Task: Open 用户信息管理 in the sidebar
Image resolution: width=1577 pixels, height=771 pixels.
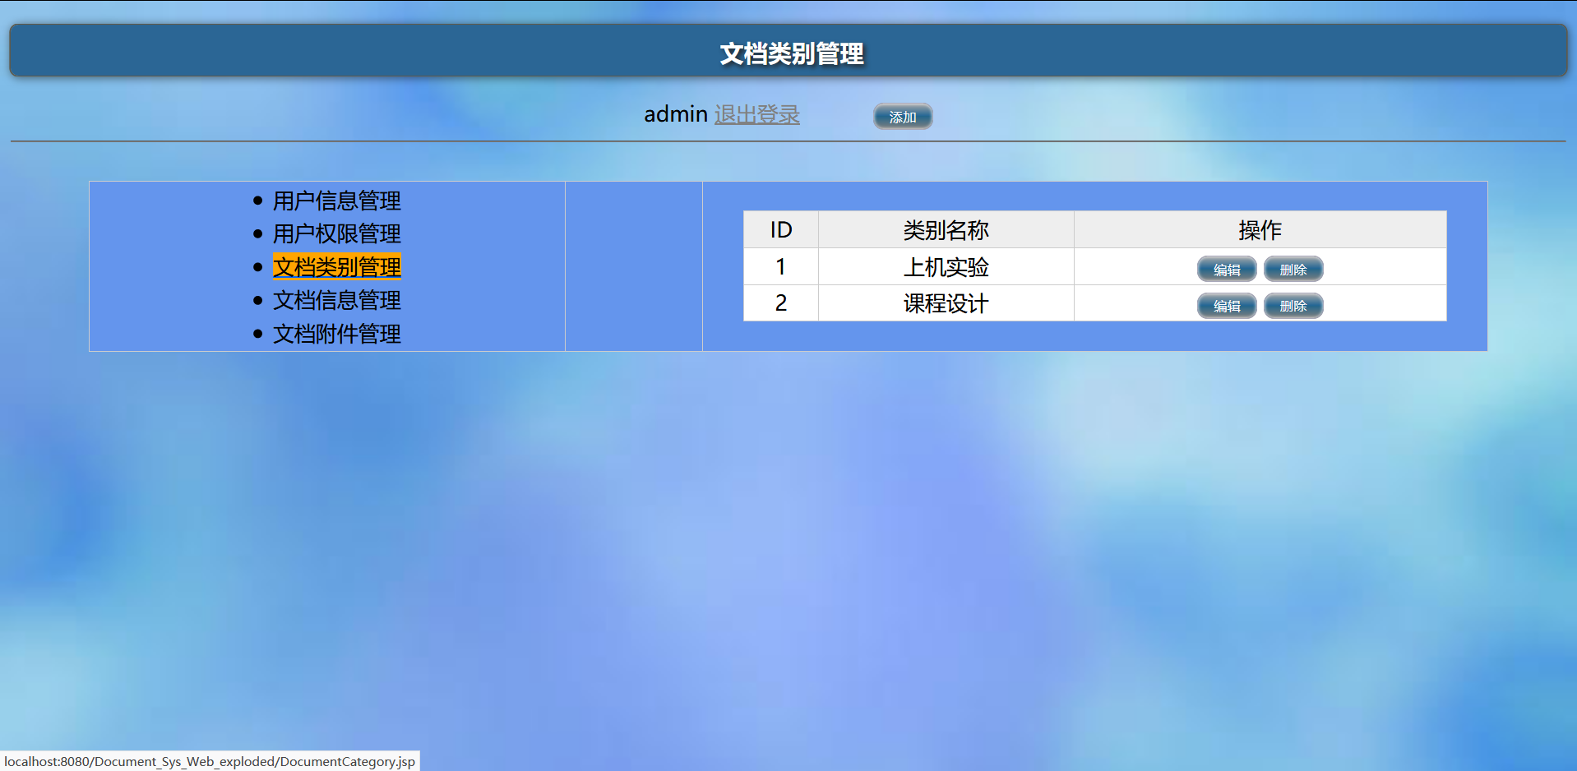Action: pyautogui.click(x=336, y=201)
